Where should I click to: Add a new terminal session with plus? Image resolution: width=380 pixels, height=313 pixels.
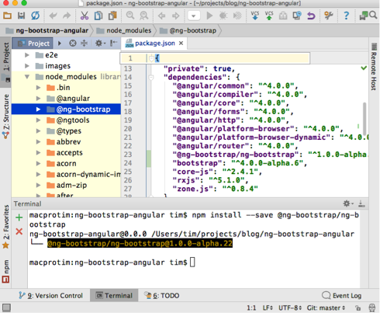(x=19, y=217)
